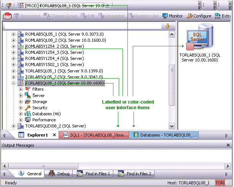
Task: Click the red database connect icon
Action: coord(7,16)
